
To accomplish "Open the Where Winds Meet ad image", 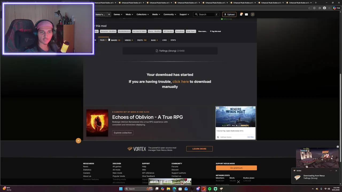I will coord(235,117).
